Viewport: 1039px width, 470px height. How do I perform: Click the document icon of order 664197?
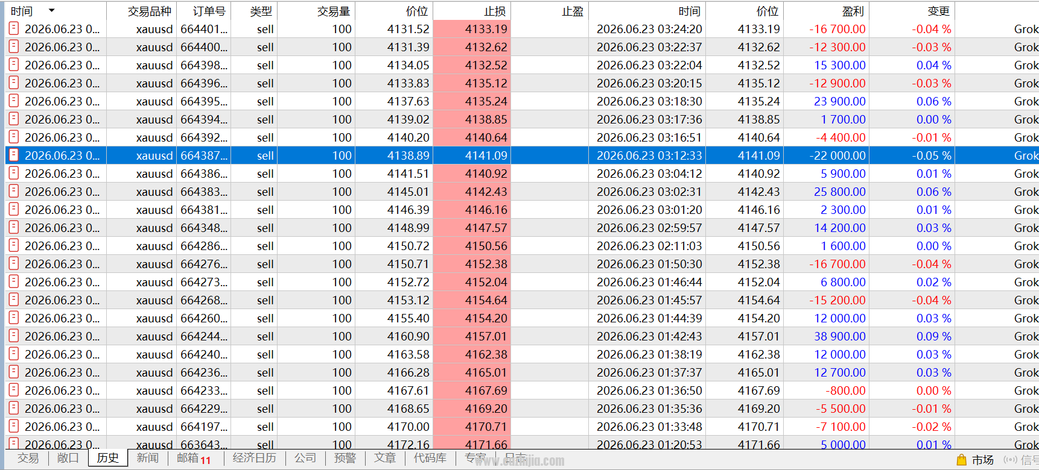tap(14, 426)
